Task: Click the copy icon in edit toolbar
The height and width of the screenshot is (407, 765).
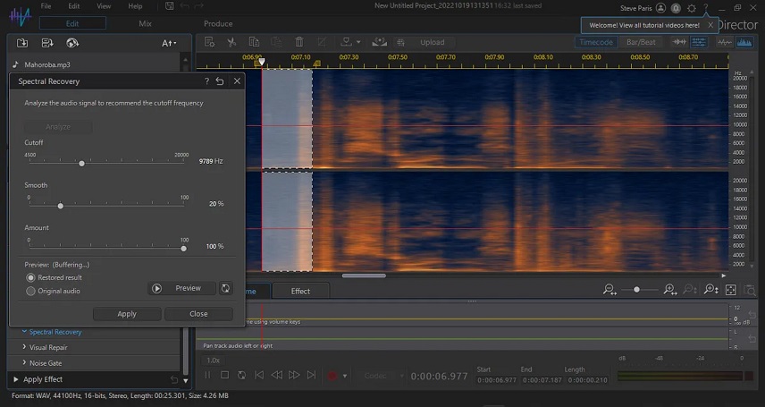Action: click(x=254, y=42)
